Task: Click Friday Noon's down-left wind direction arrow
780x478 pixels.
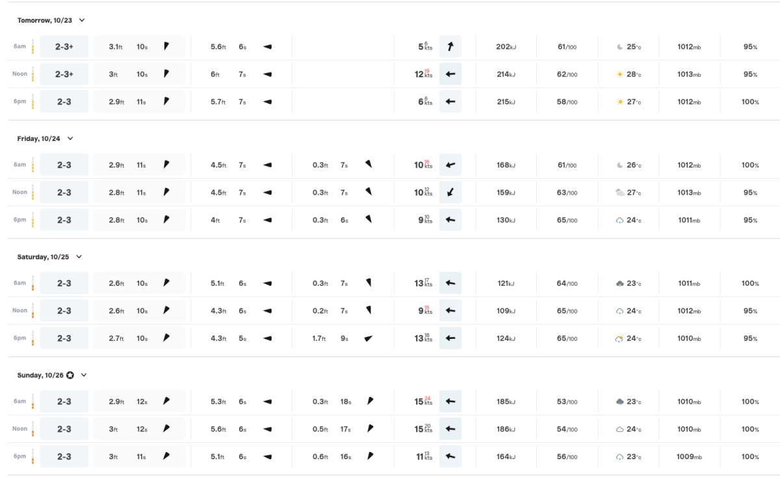Action: (x=450, y=192)
